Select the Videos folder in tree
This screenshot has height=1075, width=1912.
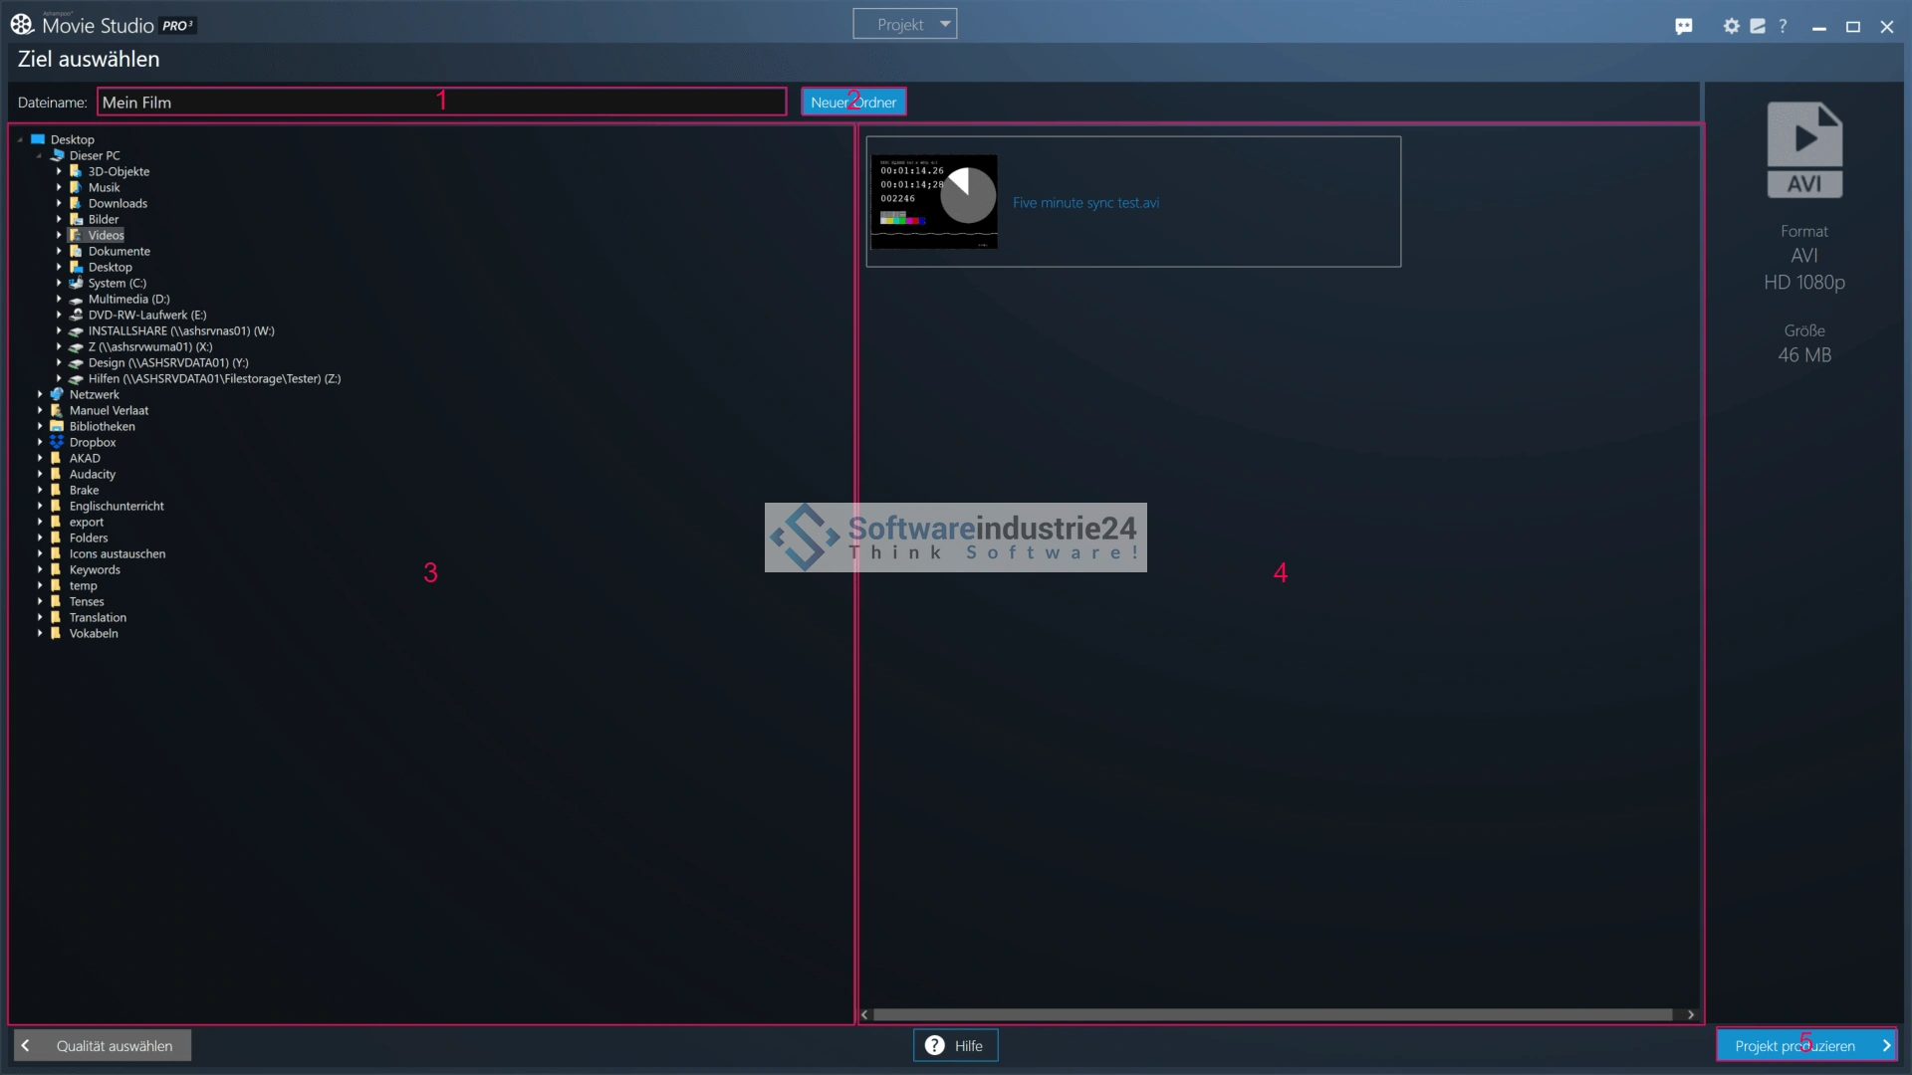(x=106, y=235)
